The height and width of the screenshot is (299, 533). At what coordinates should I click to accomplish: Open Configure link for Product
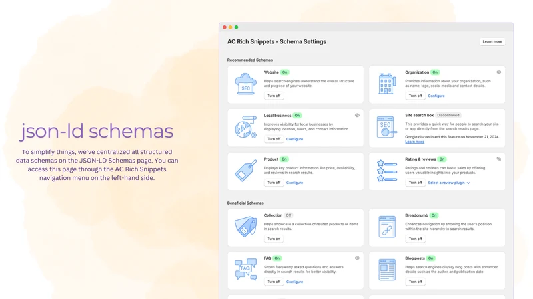click(x=294, y=183)
